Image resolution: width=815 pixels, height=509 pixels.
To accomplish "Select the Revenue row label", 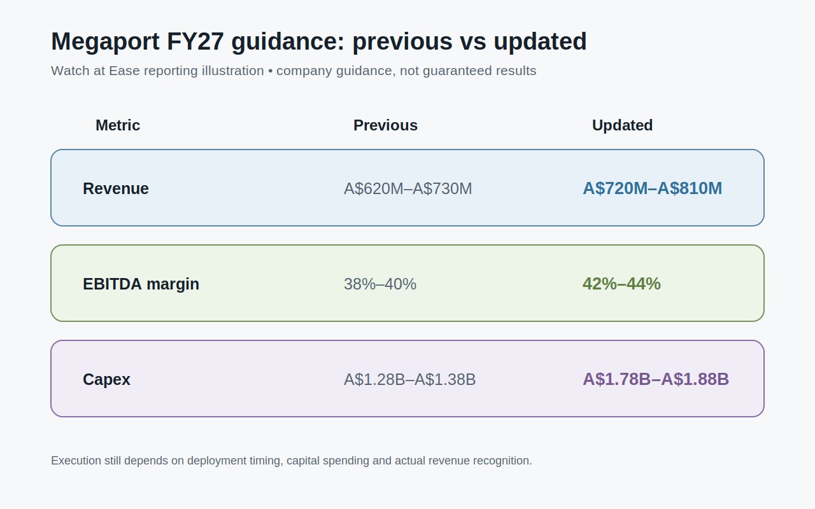I will [x=116, y=188].
